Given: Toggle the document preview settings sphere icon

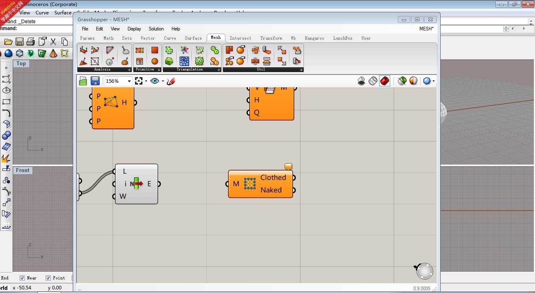Looking at the screenshot, I should pos(413,81).
